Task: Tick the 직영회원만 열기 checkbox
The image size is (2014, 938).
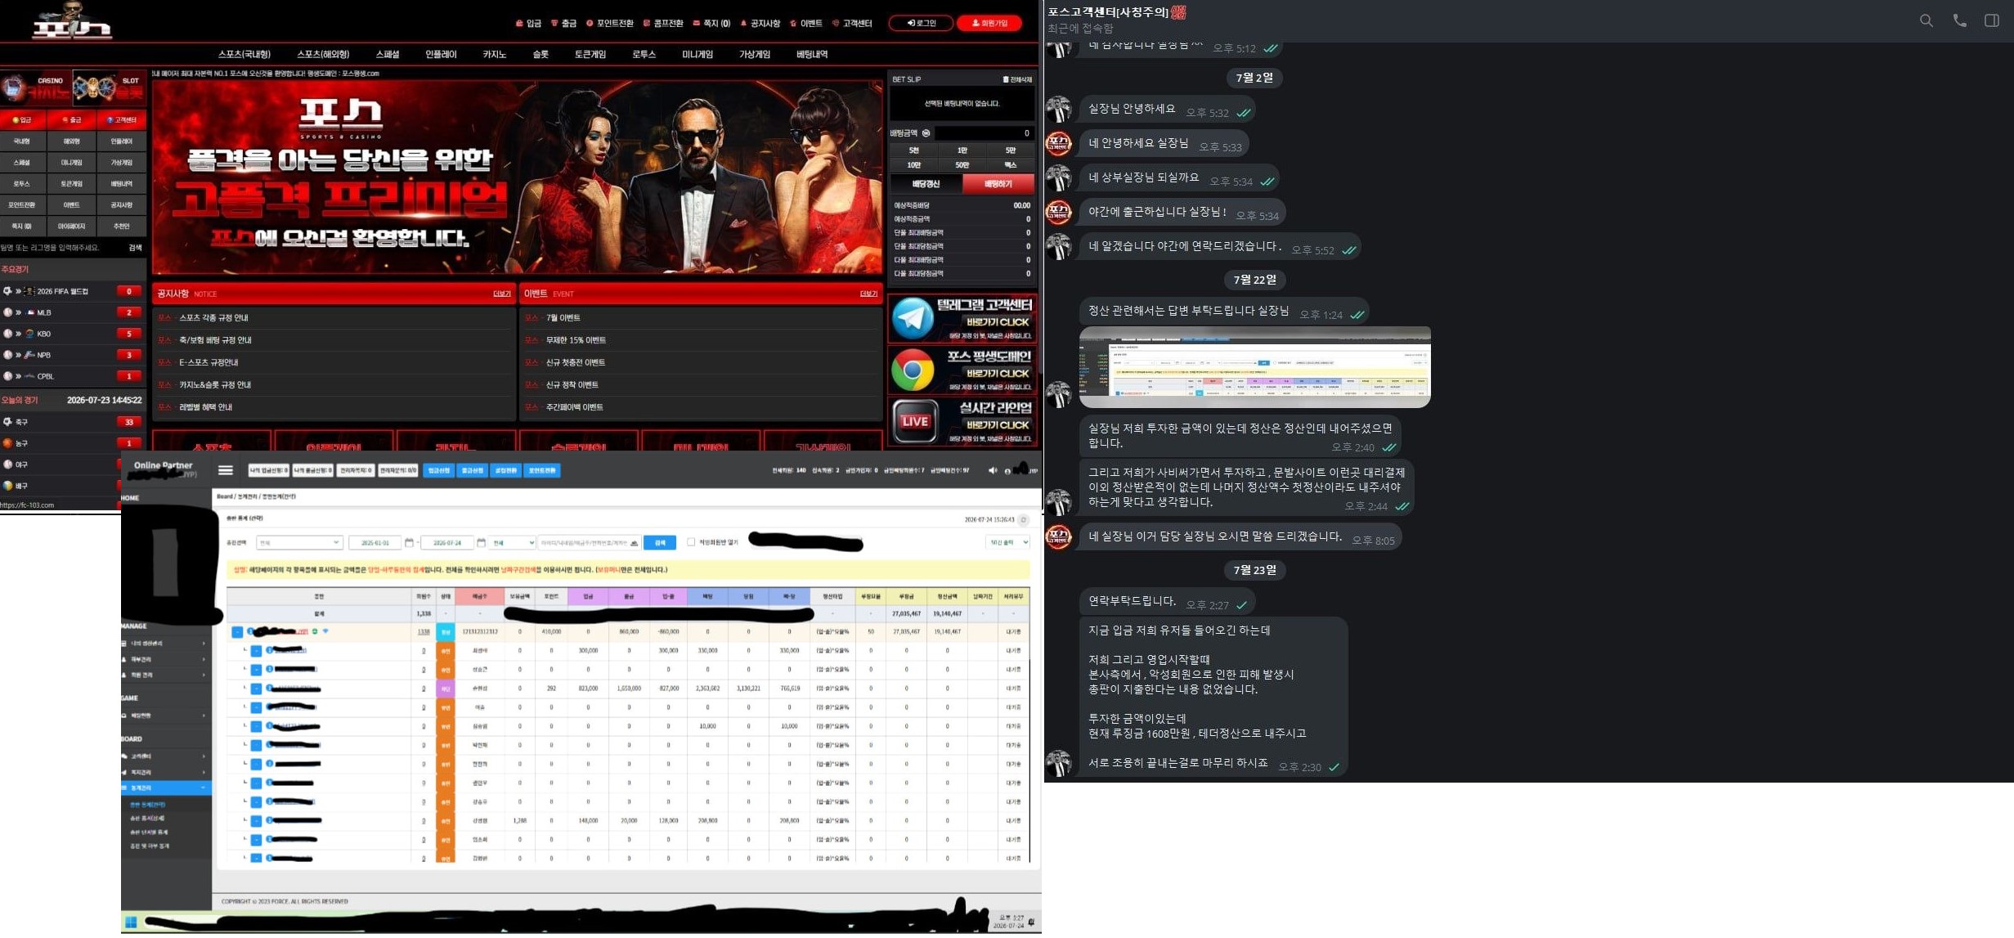Action: (x=691, y=542)
